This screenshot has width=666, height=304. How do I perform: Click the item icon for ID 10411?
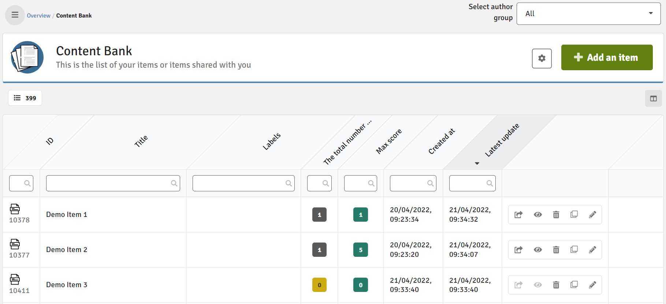(15, 279)
